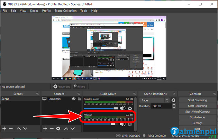Open the Docks menu
This screenshot has height=139, width=218.
[x=34, y=11]
